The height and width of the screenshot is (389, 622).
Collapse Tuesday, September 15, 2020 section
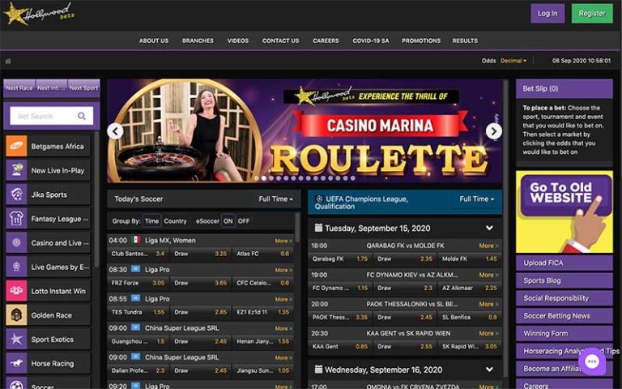489,228
